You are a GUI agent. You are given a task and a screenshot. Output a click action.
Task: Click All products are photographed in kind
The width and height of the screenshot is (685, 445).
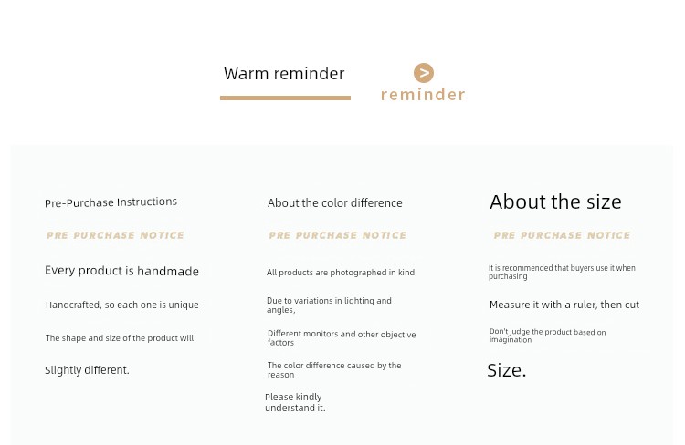coord(341,273)
